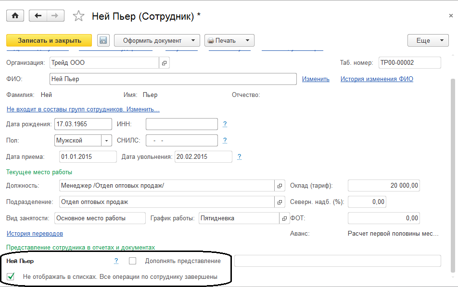Open the Организация field selection icon
This screenshot has width=458, height=287.
coord(164,63)
